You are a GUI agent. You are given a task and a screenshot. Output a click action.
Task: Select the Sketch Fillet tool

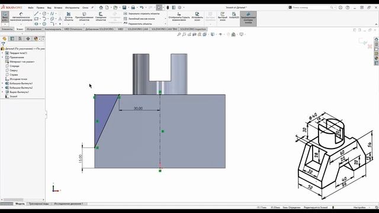52,24
